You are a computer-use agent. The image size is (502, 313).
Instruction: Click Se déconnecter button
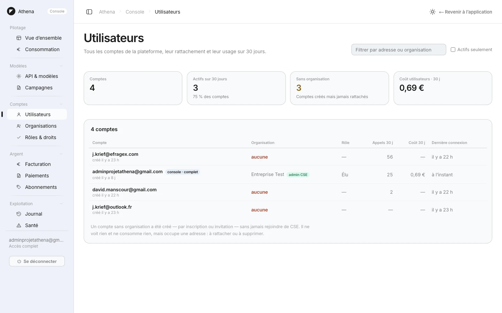click(x=37, y=261)
